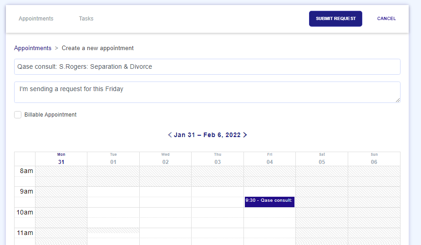Select Thu 03 column header
The height and width of the screenshot is (245, 421).
point(218,159)
